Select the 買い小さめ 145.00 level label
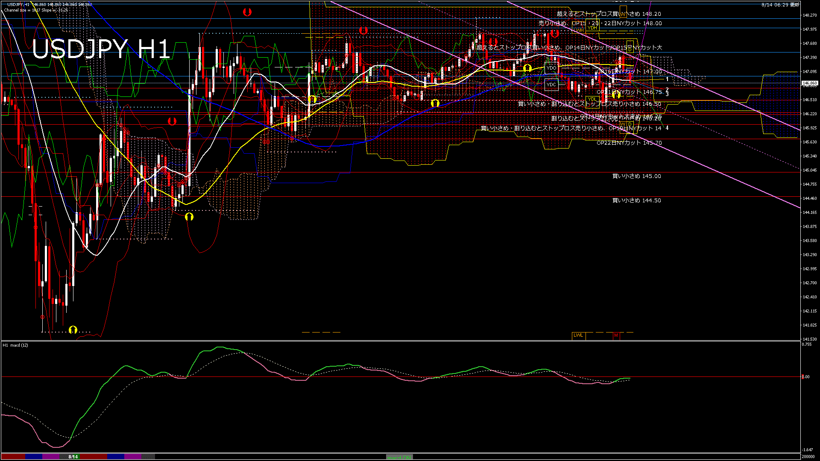 coord(636,176)
